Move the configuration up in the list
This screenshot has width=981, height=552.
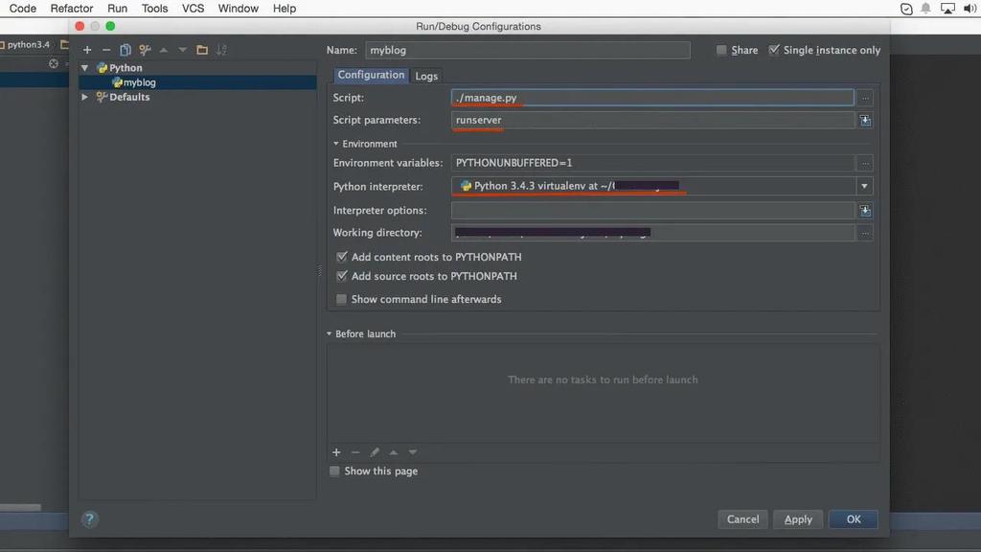coord(164,49)
